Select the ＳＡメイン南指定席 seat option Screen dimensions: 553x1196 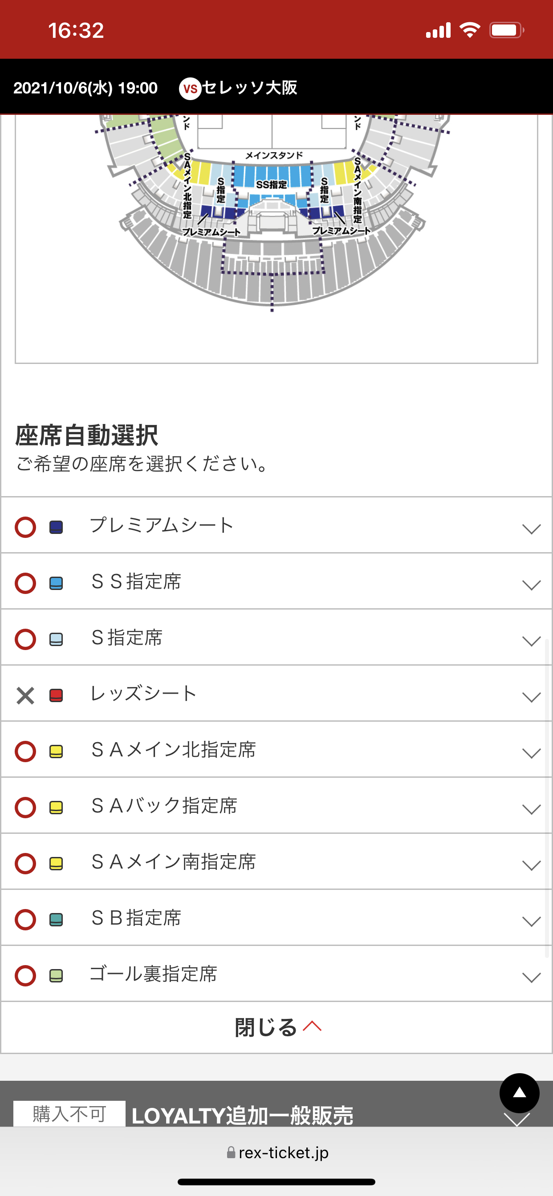(174, 862)
